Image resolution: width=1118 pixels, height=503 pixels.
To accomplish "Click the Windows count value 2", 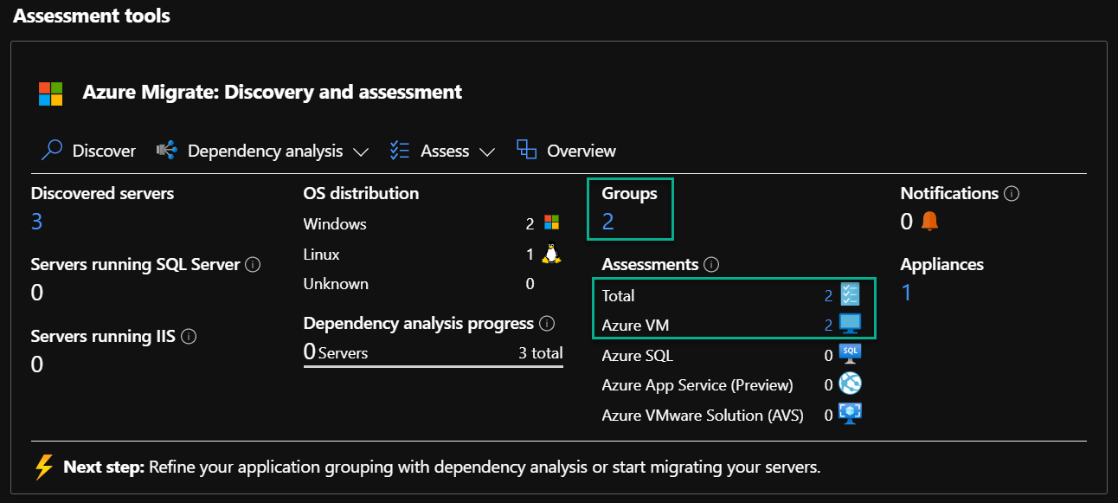I will 530,224.
